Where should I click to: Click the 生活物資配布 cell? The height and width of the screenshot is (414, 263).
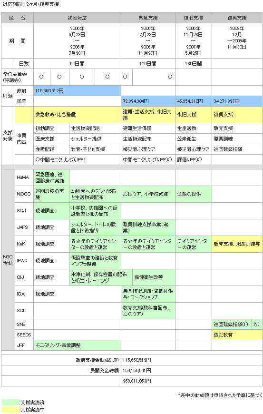point(148,138)
